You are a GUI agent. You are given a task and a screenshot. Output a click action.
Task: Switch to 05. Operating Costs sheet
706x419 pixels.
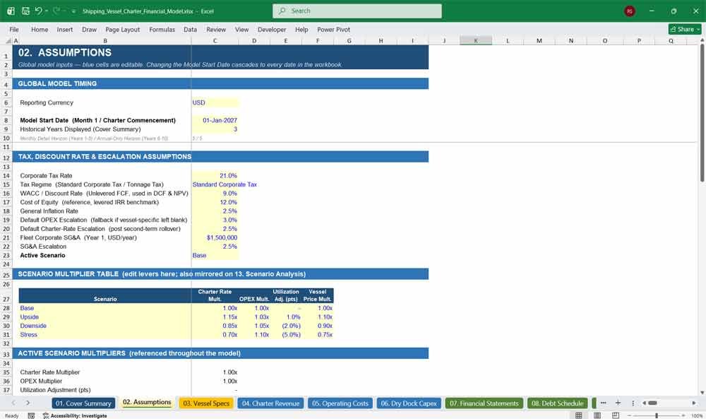click(x=340, y=403)
